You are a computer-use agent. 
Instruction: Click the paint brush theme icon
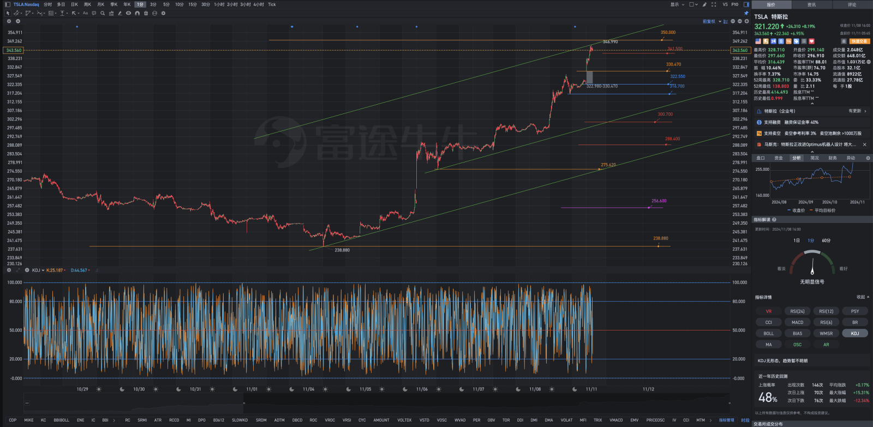coord(704,4)
